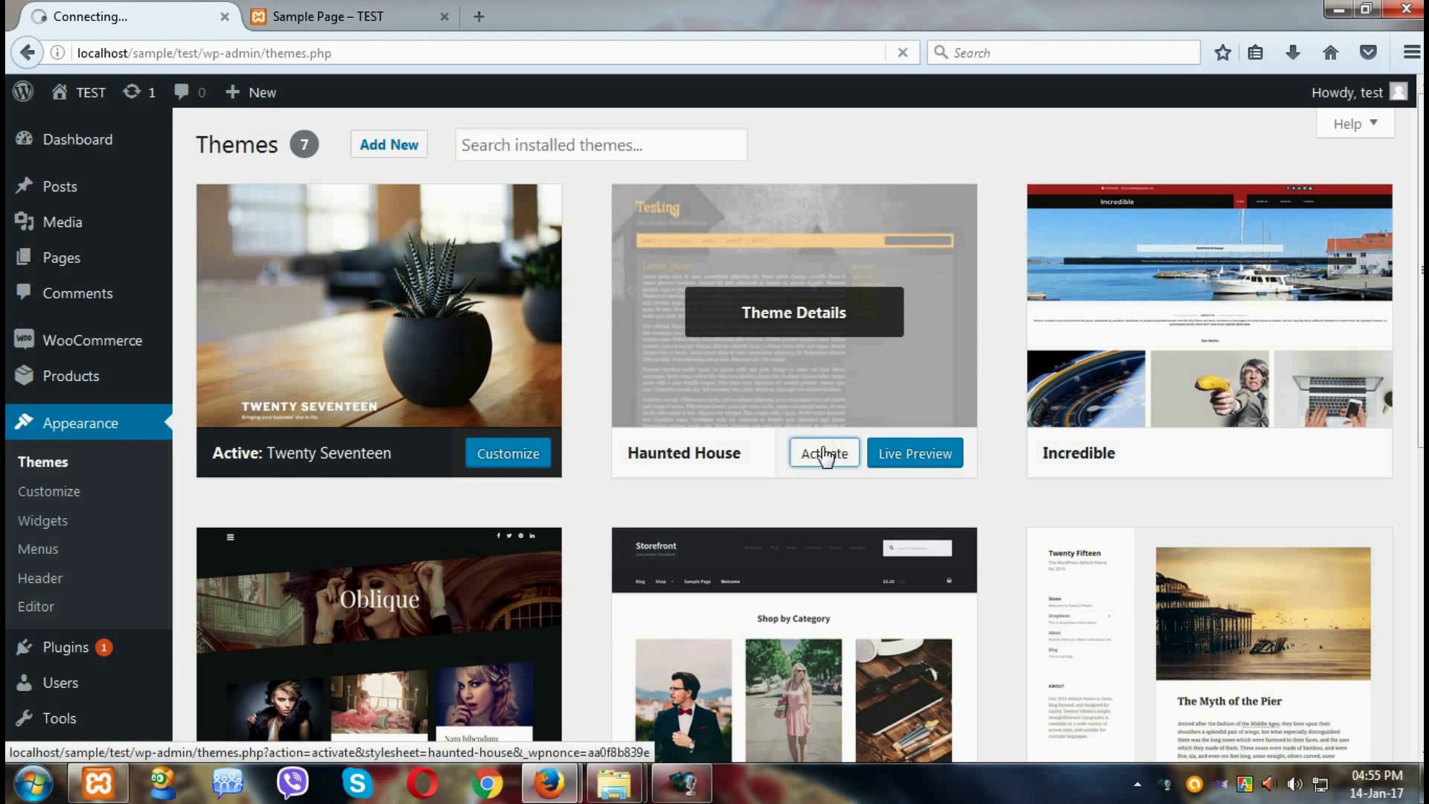
Task: Select the Oblique theme thumbnail
Action: coord(379,645)
